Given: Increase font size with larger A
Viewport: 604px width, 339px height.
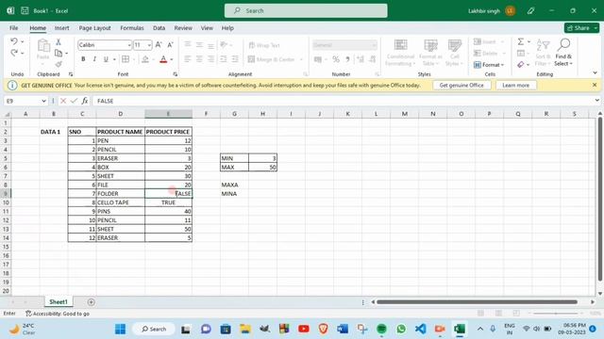Looking at the screenshot, I should (159, 45).
